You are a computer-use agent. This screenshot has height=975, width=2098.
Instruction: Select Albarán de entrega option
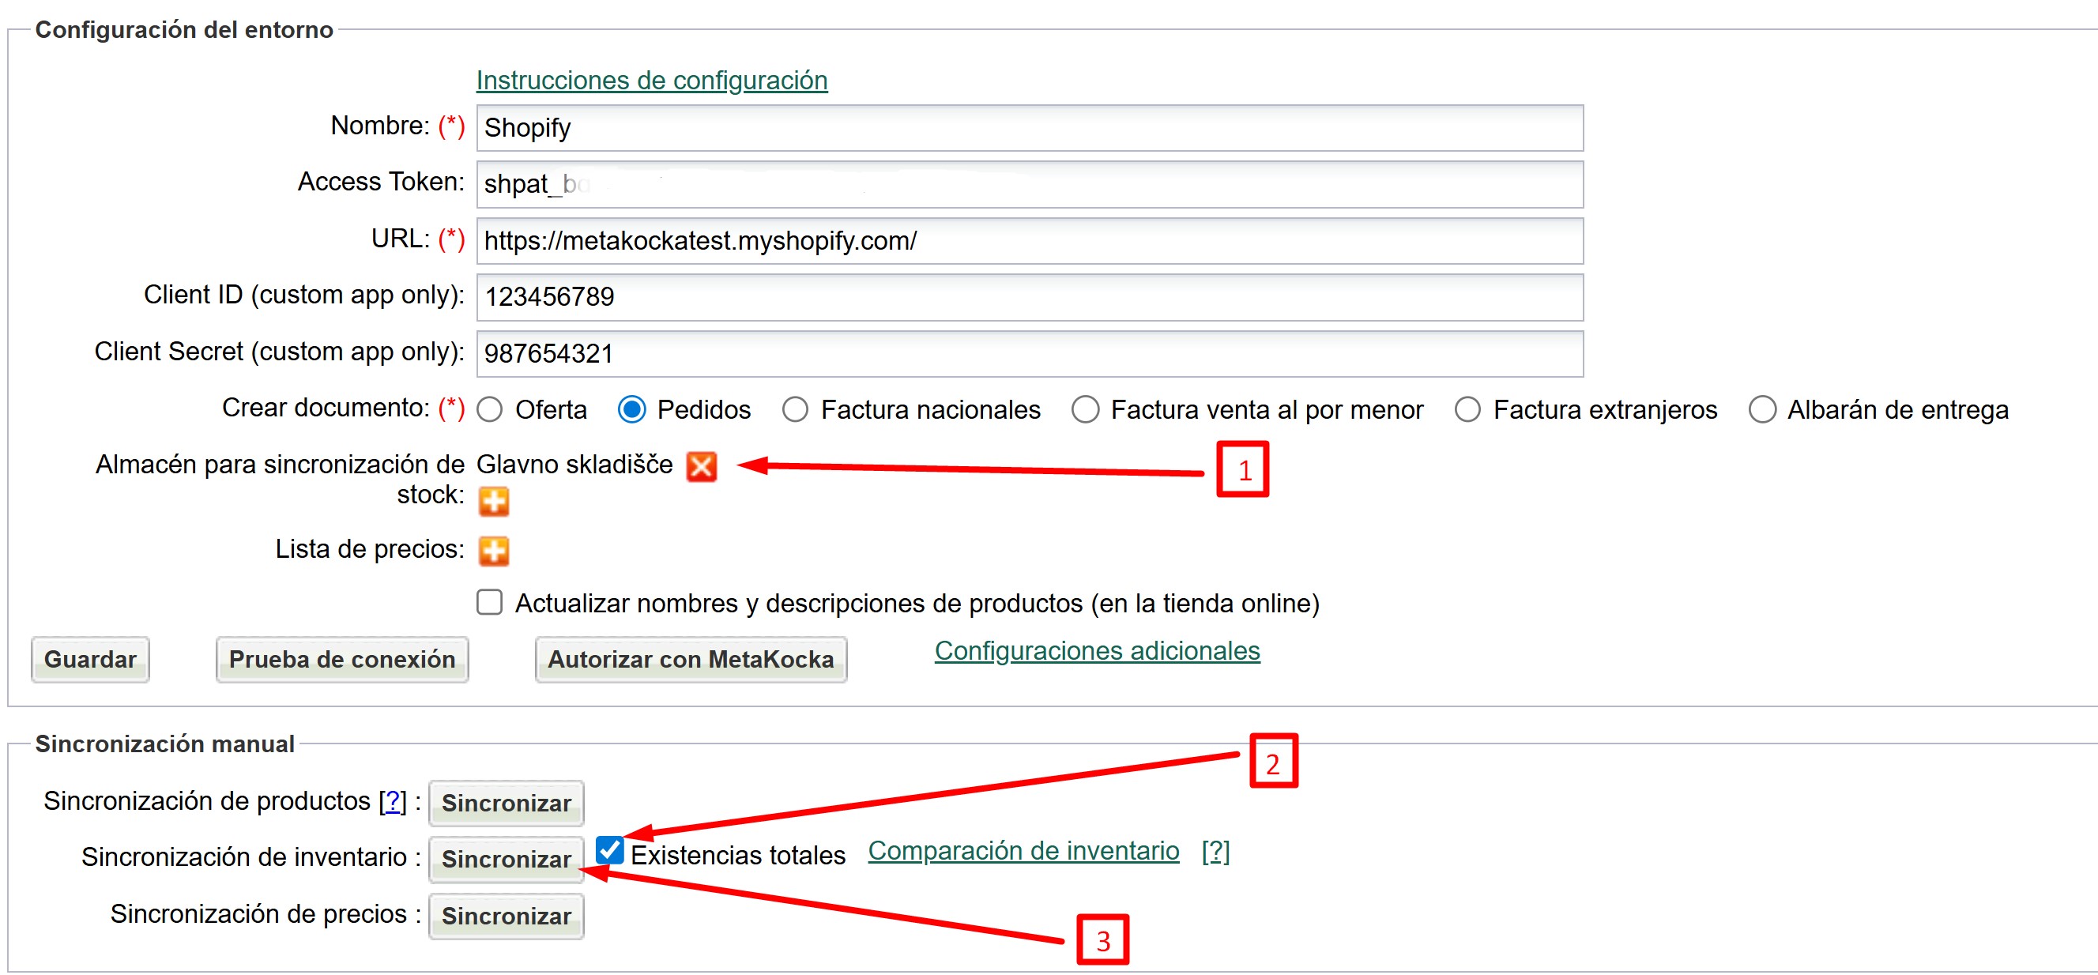1761,409
